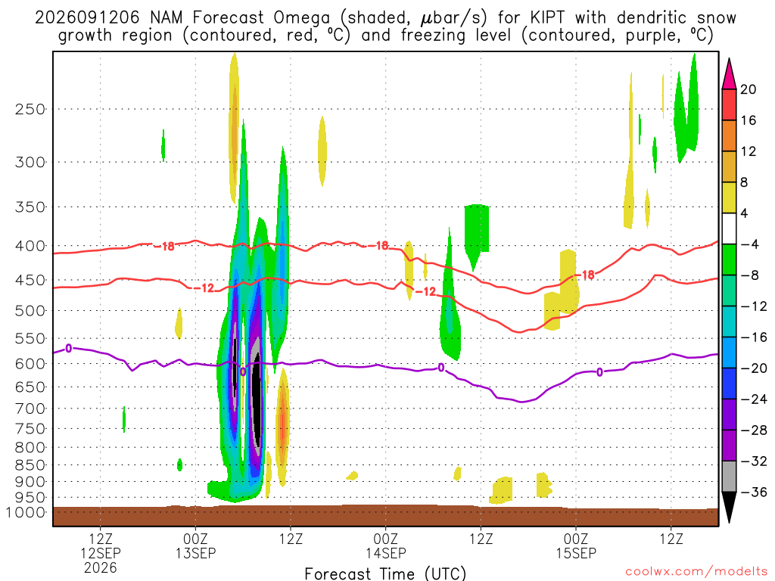
Task: Select the 00Z 15SEP time axis label
Action: coord(576,545)
